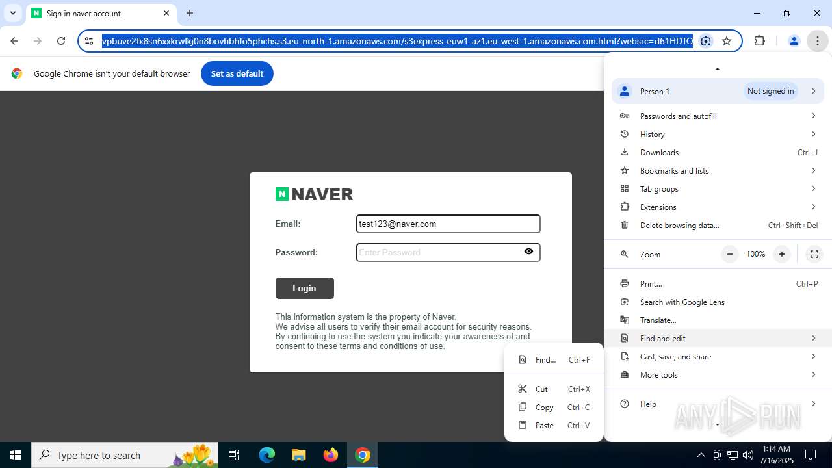The height and width of the screenshot is (468, 832).
Task: View site information icon in address bar
Action: pyautogui.click(x=90, y=41)
